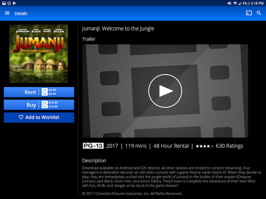Select the movie title text
Viewport: 266px width, 199px height.
click(x=118, y=29)
